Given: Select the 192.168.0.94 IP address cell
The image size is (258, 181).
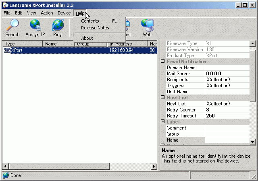Looking at the screenshot, I should pyautogui.click(x=121, y=50).
